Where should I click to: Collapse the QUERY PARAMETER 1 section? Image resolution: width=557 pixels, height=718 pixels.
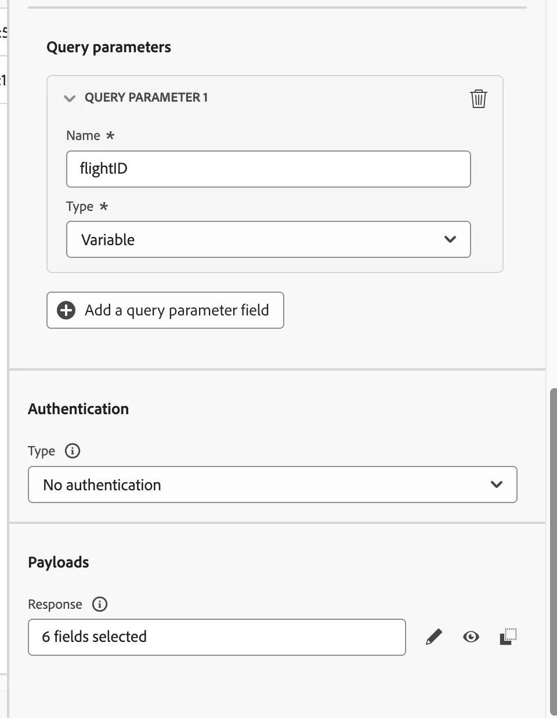70,98
